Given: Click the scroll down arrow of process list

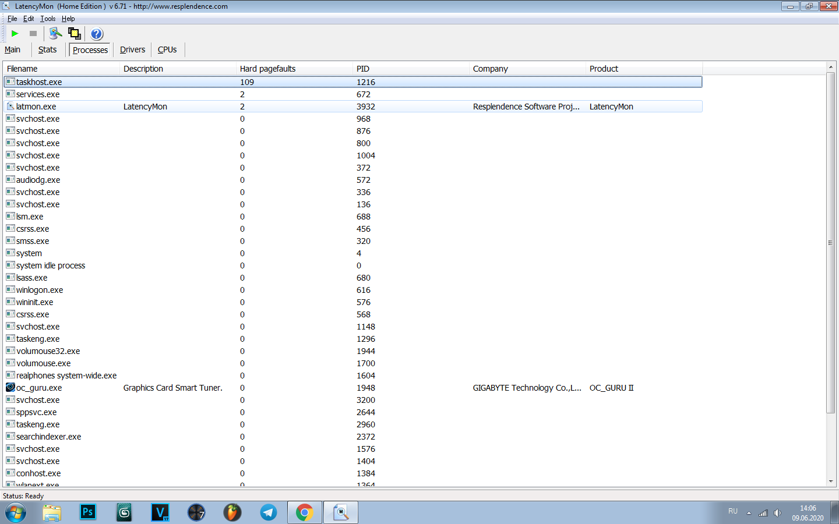Looking at the screenshot, I should click(831, 481).
